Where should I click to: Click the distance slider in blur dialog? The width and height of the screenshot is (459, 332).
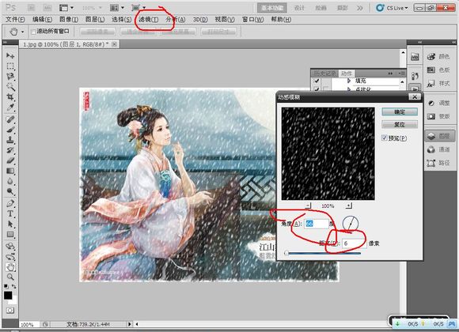(323, 253)
